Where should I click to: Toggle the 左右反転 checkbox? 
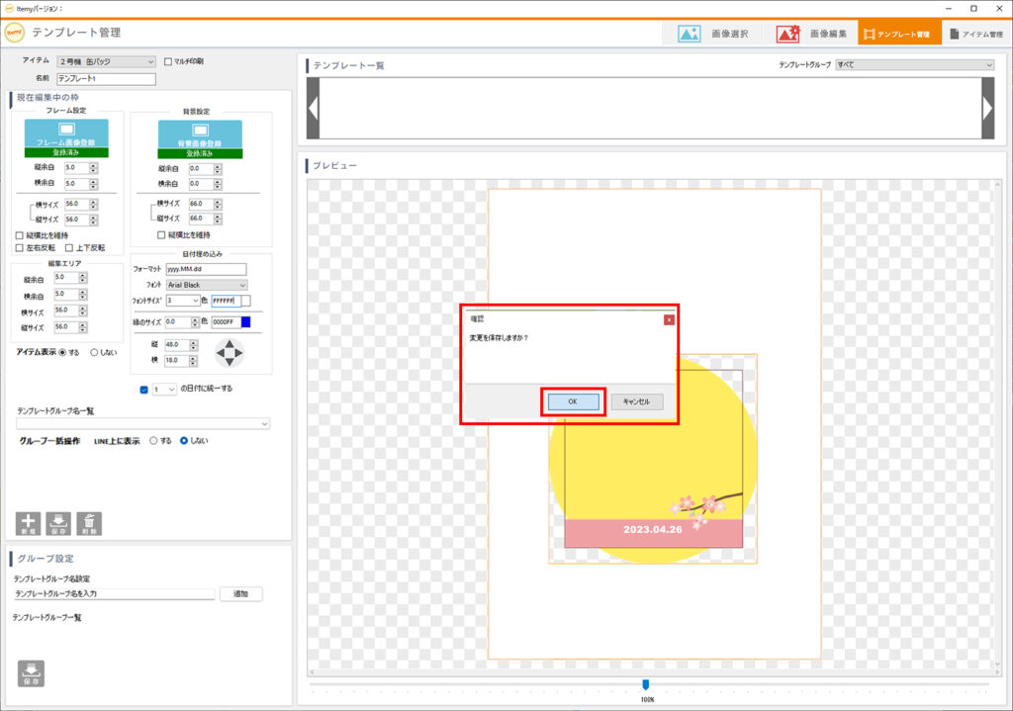click(20, 248)
